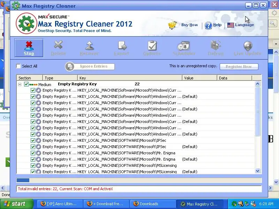
Task: Click Firefox icon of Downloads taskbar item
Action: (x=136, y=203)
